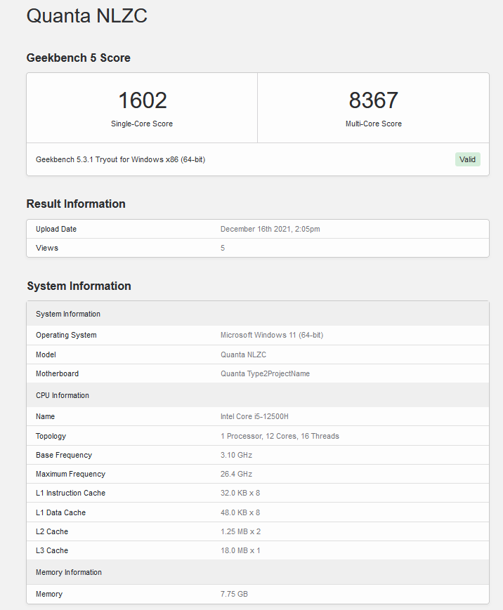Click the Memory Information table header
503x610 pixels.
[258, 572]
